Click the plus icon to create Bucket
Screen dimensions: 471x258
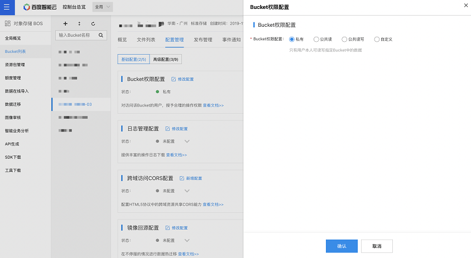65,24
